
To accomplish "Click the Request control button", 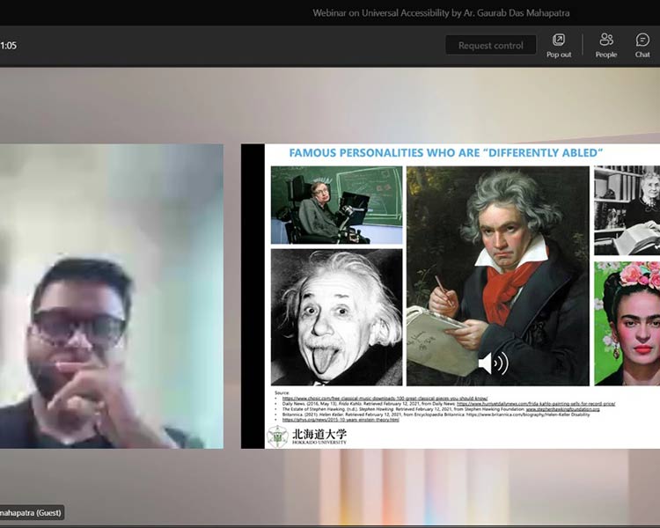I will pos(490,46).
